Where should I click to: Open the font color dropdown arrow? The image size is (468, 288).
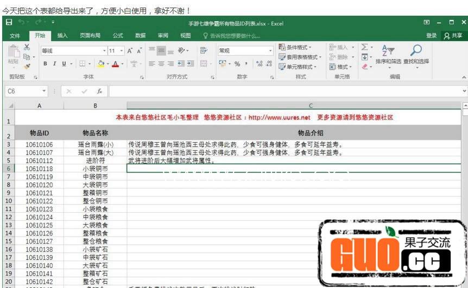[123, 64]
